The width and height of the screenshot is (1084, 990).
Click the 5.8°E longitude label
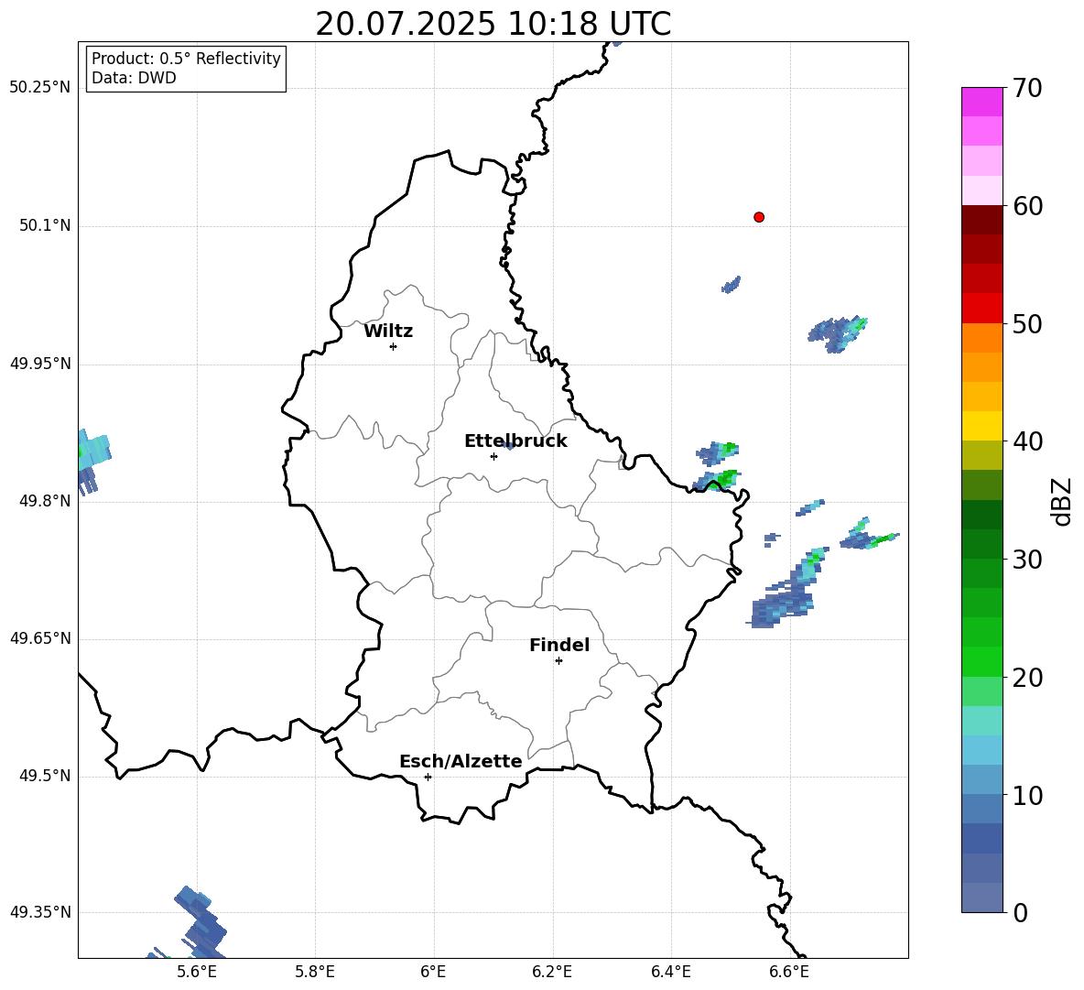click(315, 972)
